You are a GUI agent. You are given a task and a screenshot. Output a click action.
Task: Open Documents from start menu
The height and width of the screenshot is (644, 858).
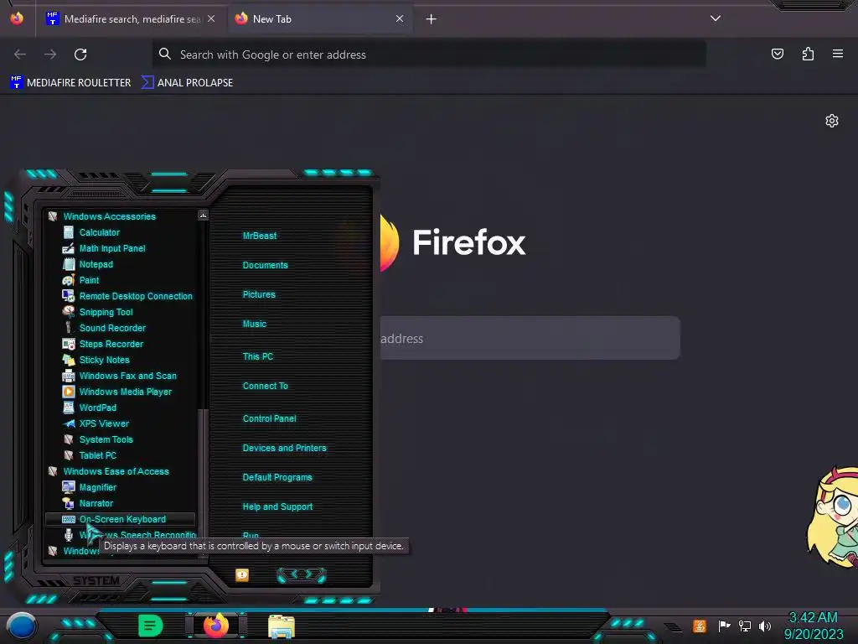266,265
